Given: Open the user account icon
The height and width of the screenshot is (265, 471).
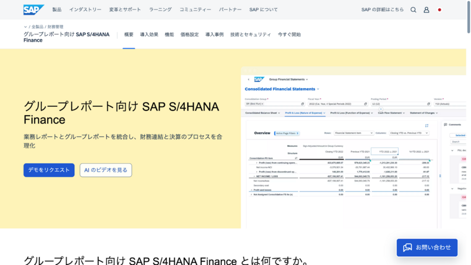Looking at the screenshot, I should (426, 10).
